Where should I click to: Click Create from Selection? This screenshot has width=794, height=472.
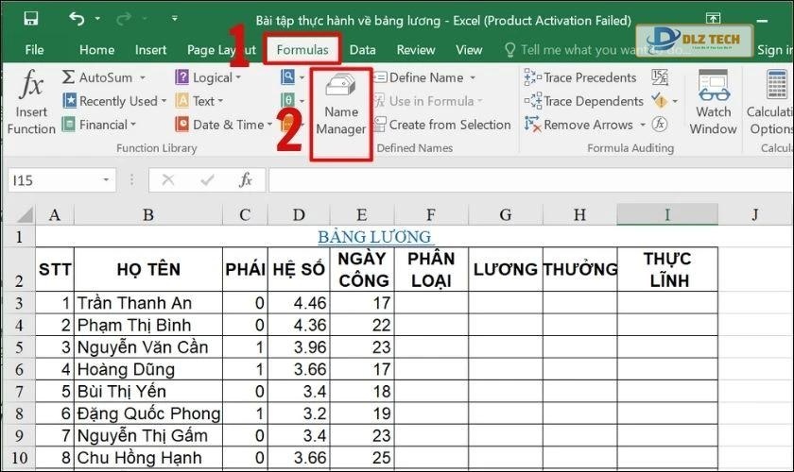pyautogui.click(x=449, y=125)
